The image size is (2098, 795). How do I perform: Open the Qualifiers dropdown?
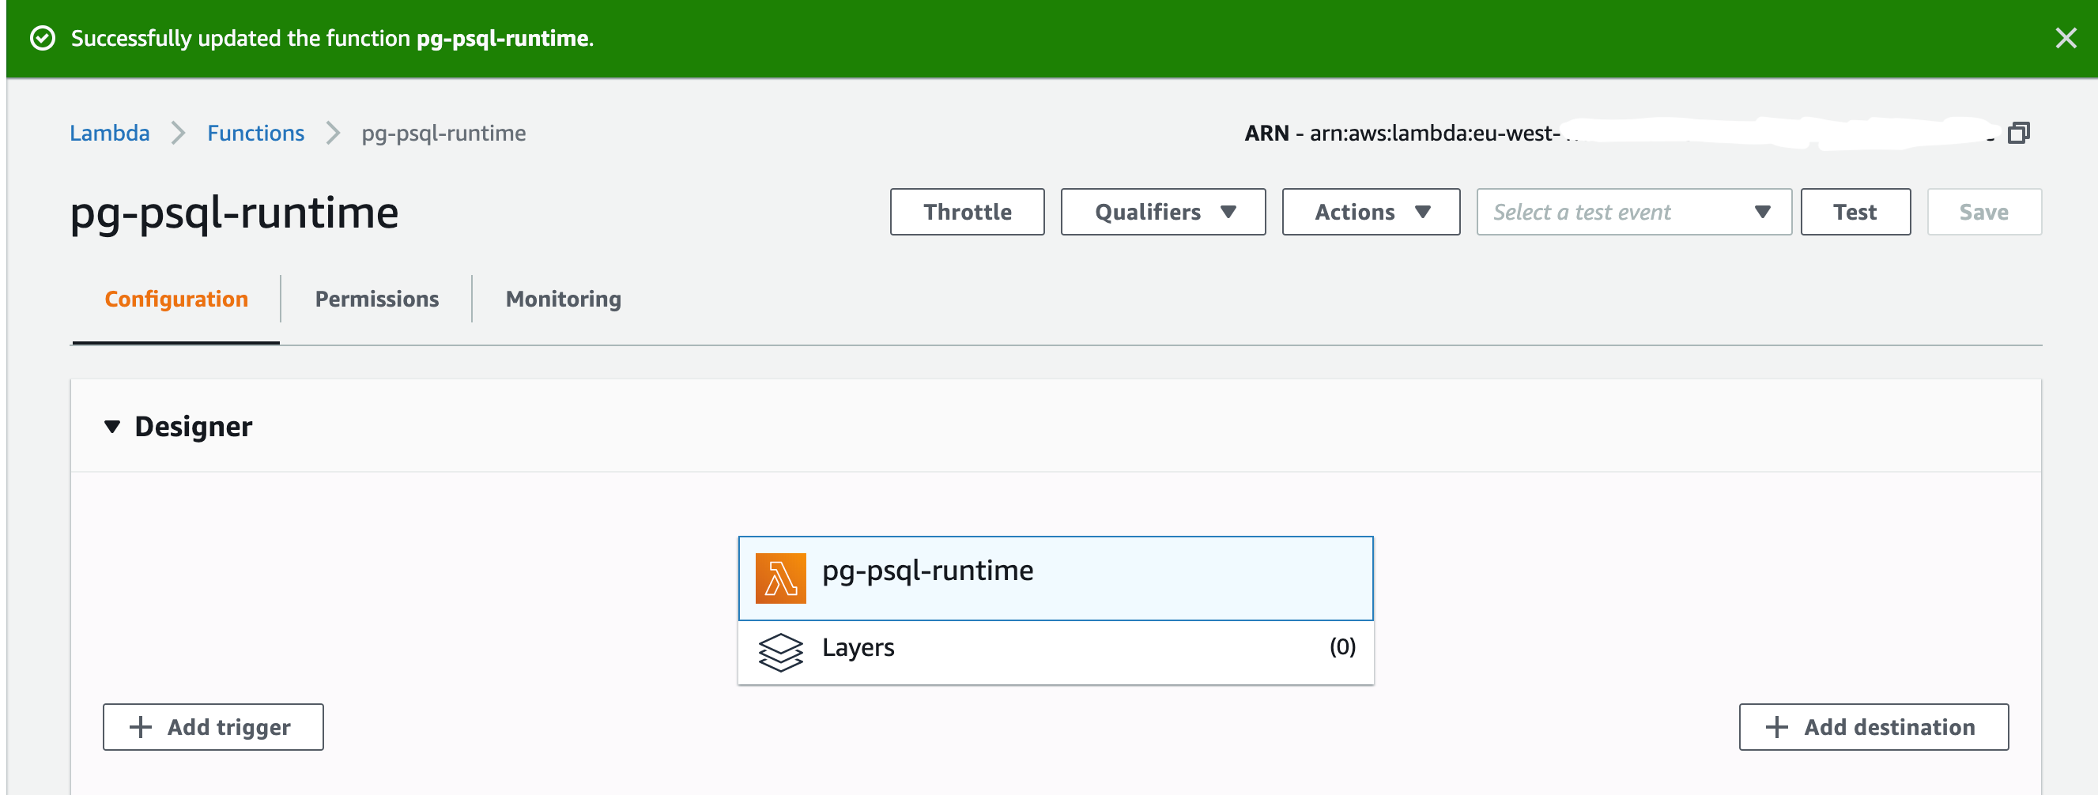click(x=1162, y=212)
